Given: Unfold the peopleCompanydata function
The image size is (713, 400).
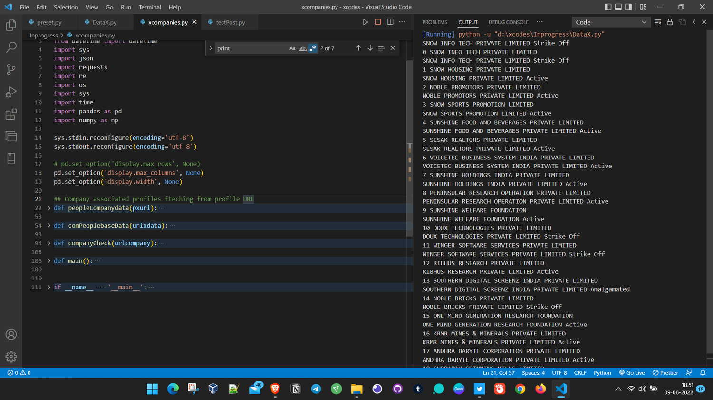Looking at the screenshot, I should pos(49,208).
